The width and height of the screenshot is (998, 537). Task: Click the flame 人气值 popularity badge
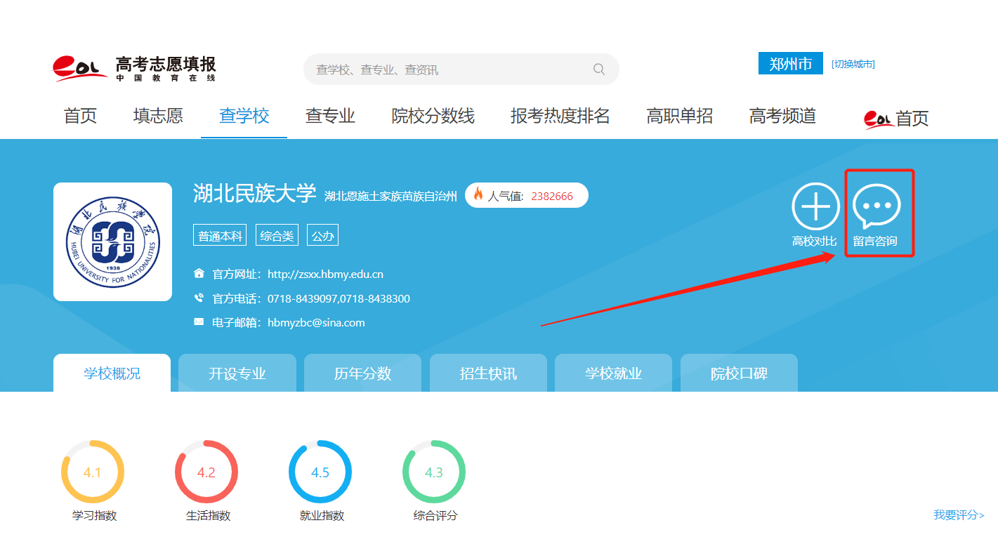[x=526, y=196]
